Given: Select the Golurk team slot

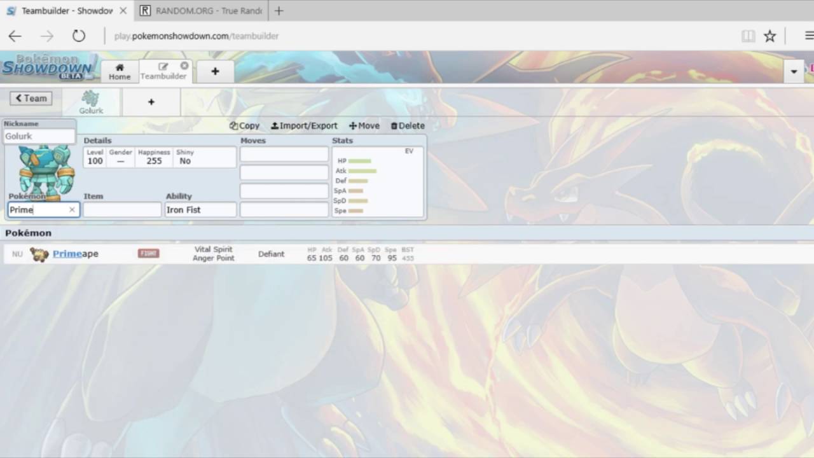Looking at the screenshot, I should pyautogui.click(x=91, y=102).
